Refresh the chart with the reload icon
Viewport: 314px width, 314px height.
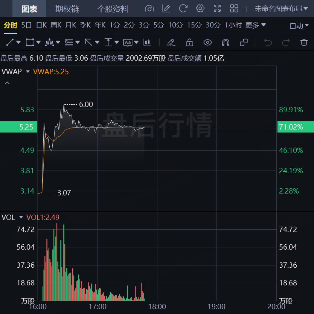coord(183,9)
